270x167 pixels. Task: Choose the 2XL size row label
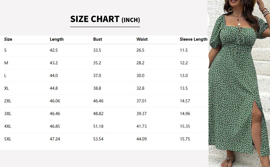[x=8, y=101]
